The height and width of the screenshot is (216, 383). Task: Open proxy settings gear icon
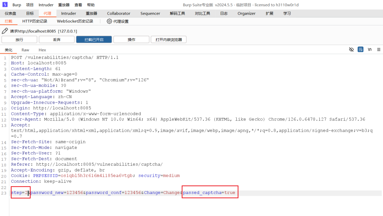click(109, 21)
